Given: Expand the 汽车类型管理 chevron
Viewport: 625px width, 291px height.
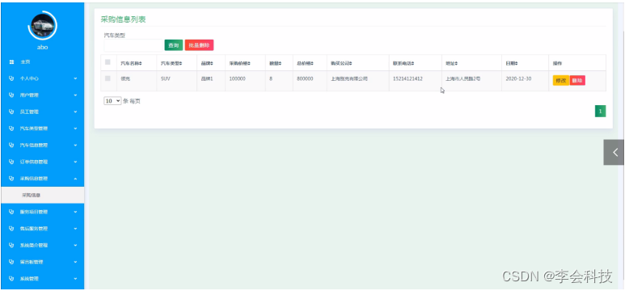Looking at the screenshot, I should tap(75, 129).
